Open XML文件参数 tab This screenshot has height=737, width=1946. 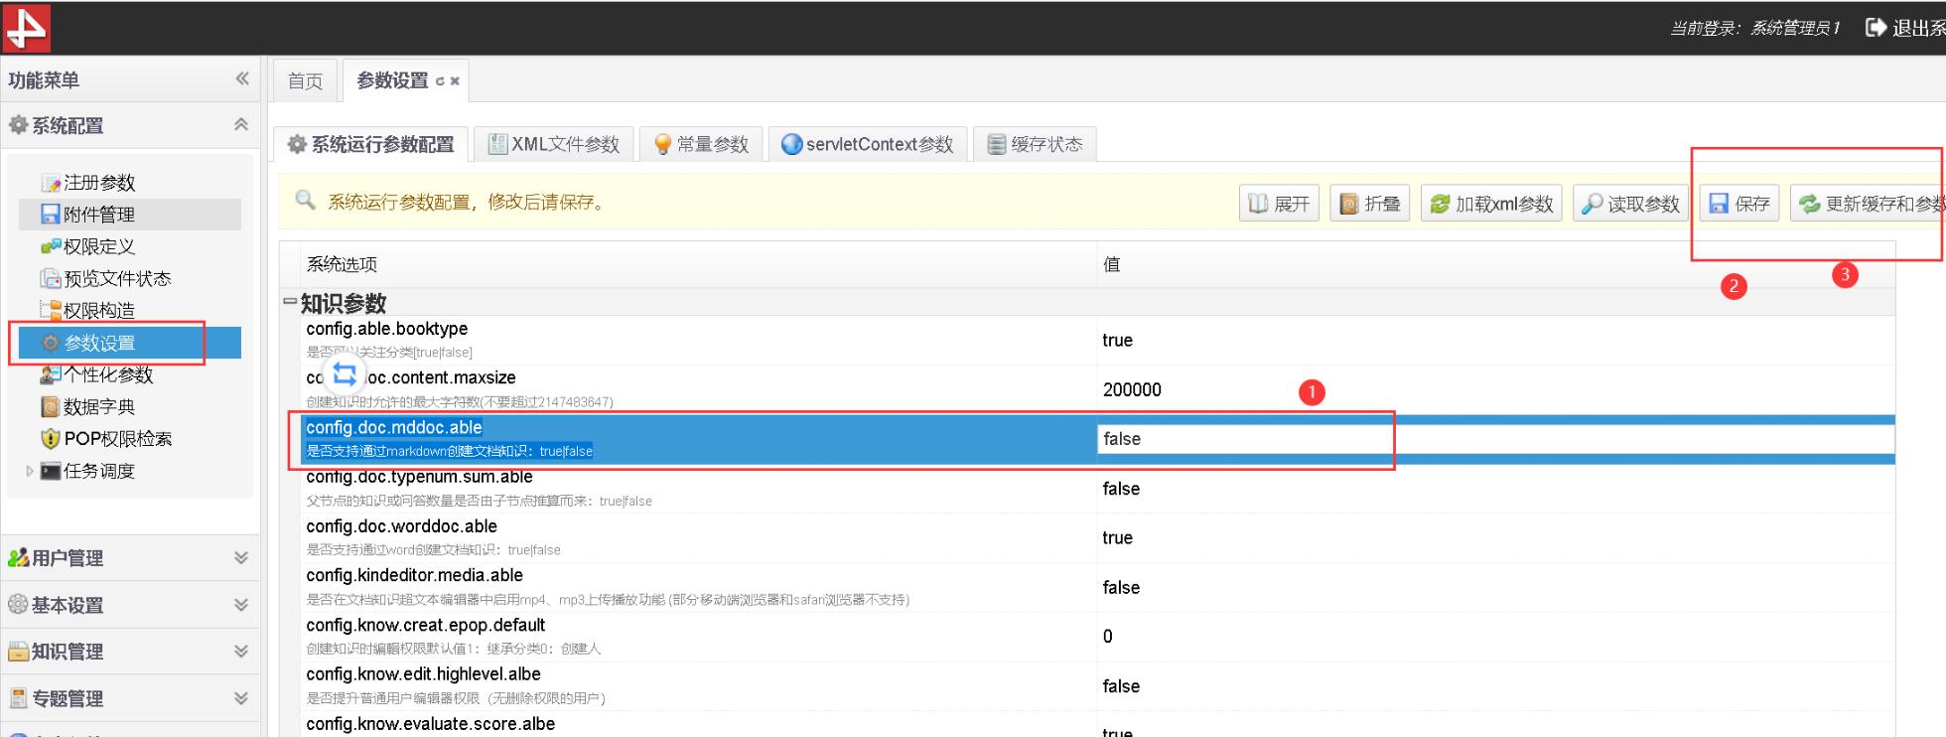pos(554,144)
